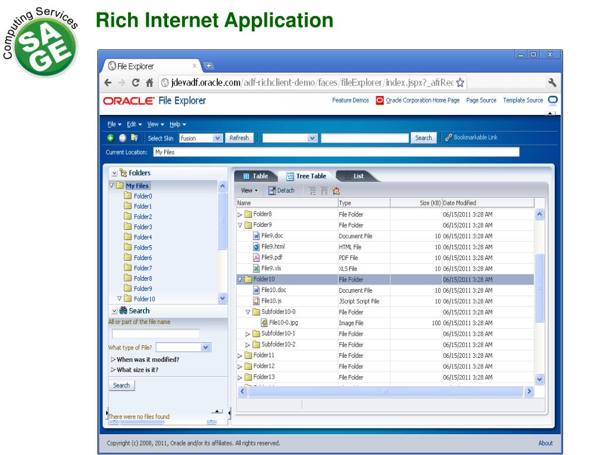The height and width of the screenshot is (455, 607).
Task: Open the Feature Demos link
Action: [x=350, y=100]
